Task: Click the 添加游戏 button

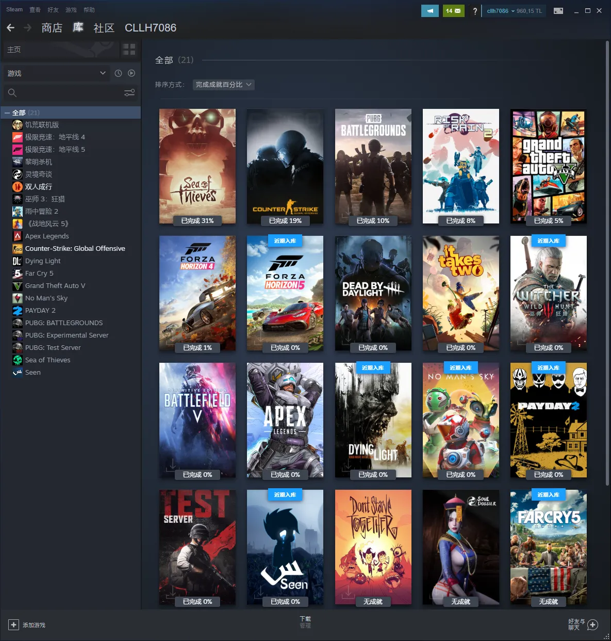Action: click(27, 625)
